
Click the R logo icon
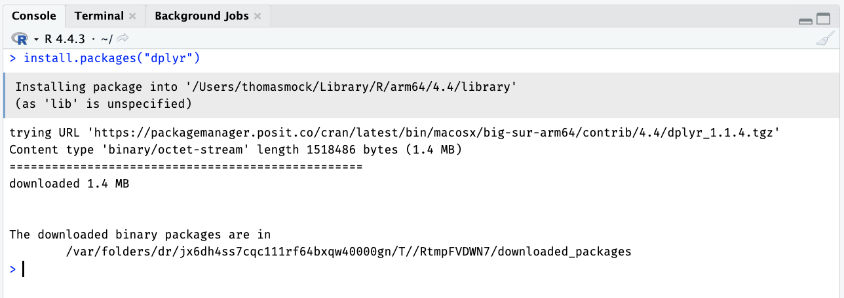[20, 39]
